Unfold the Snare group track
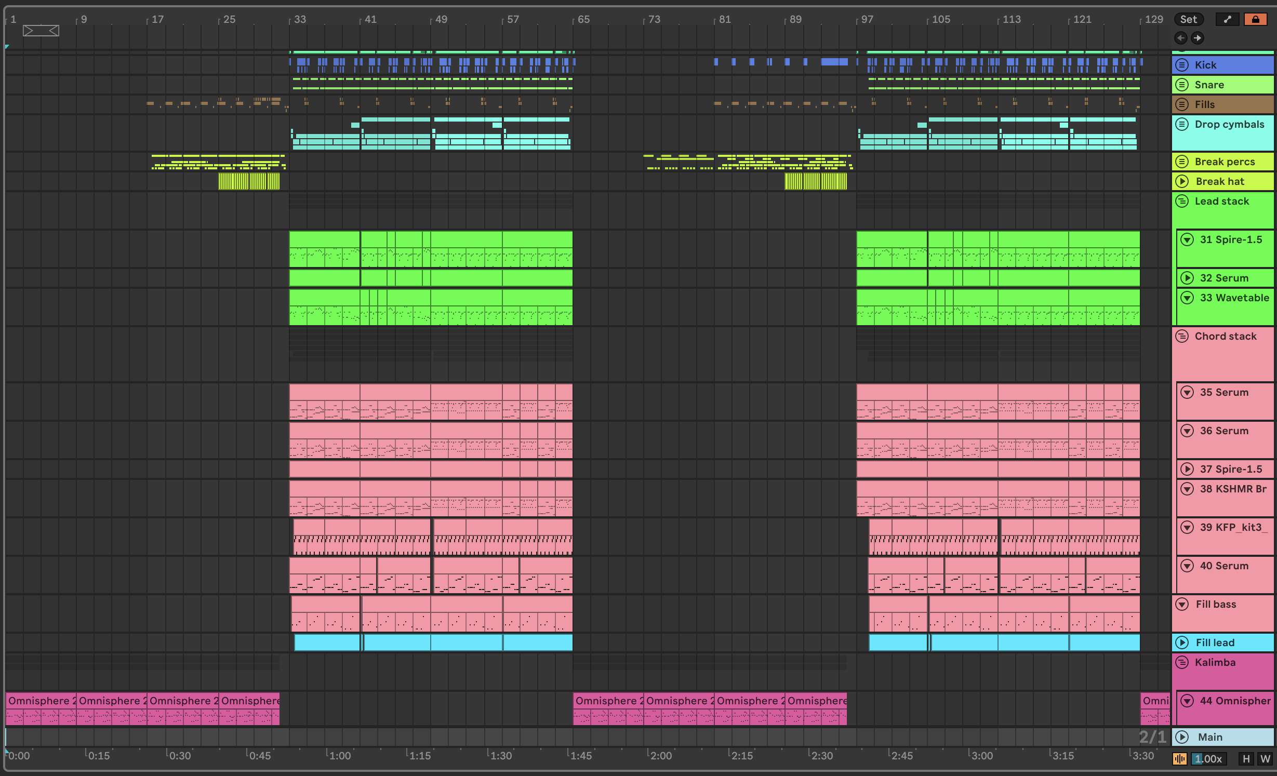Screen dimensions: 1277x776 (1182, 85)
